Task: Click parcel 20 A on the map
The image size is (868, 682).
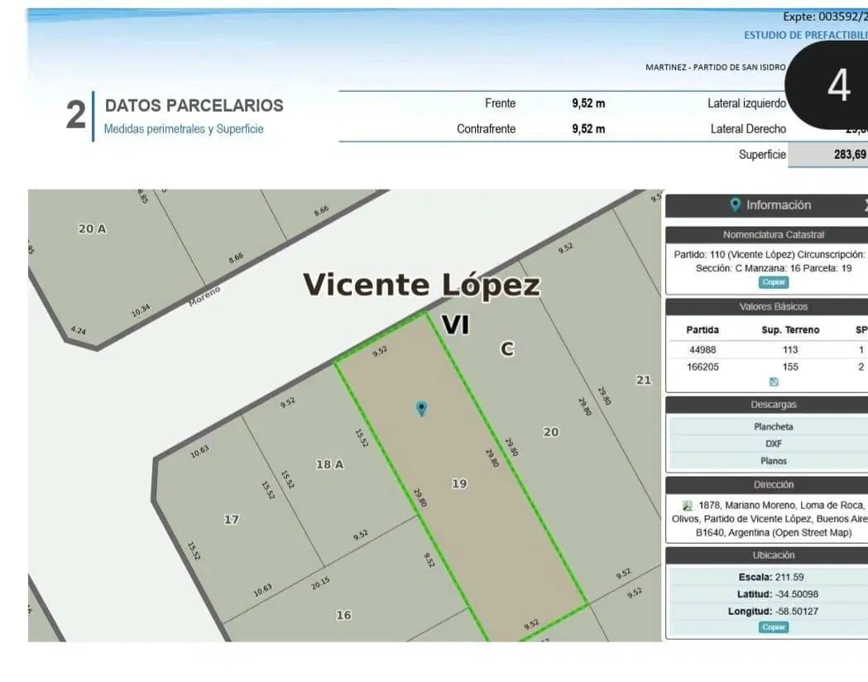Action: [x=92, y=228]
